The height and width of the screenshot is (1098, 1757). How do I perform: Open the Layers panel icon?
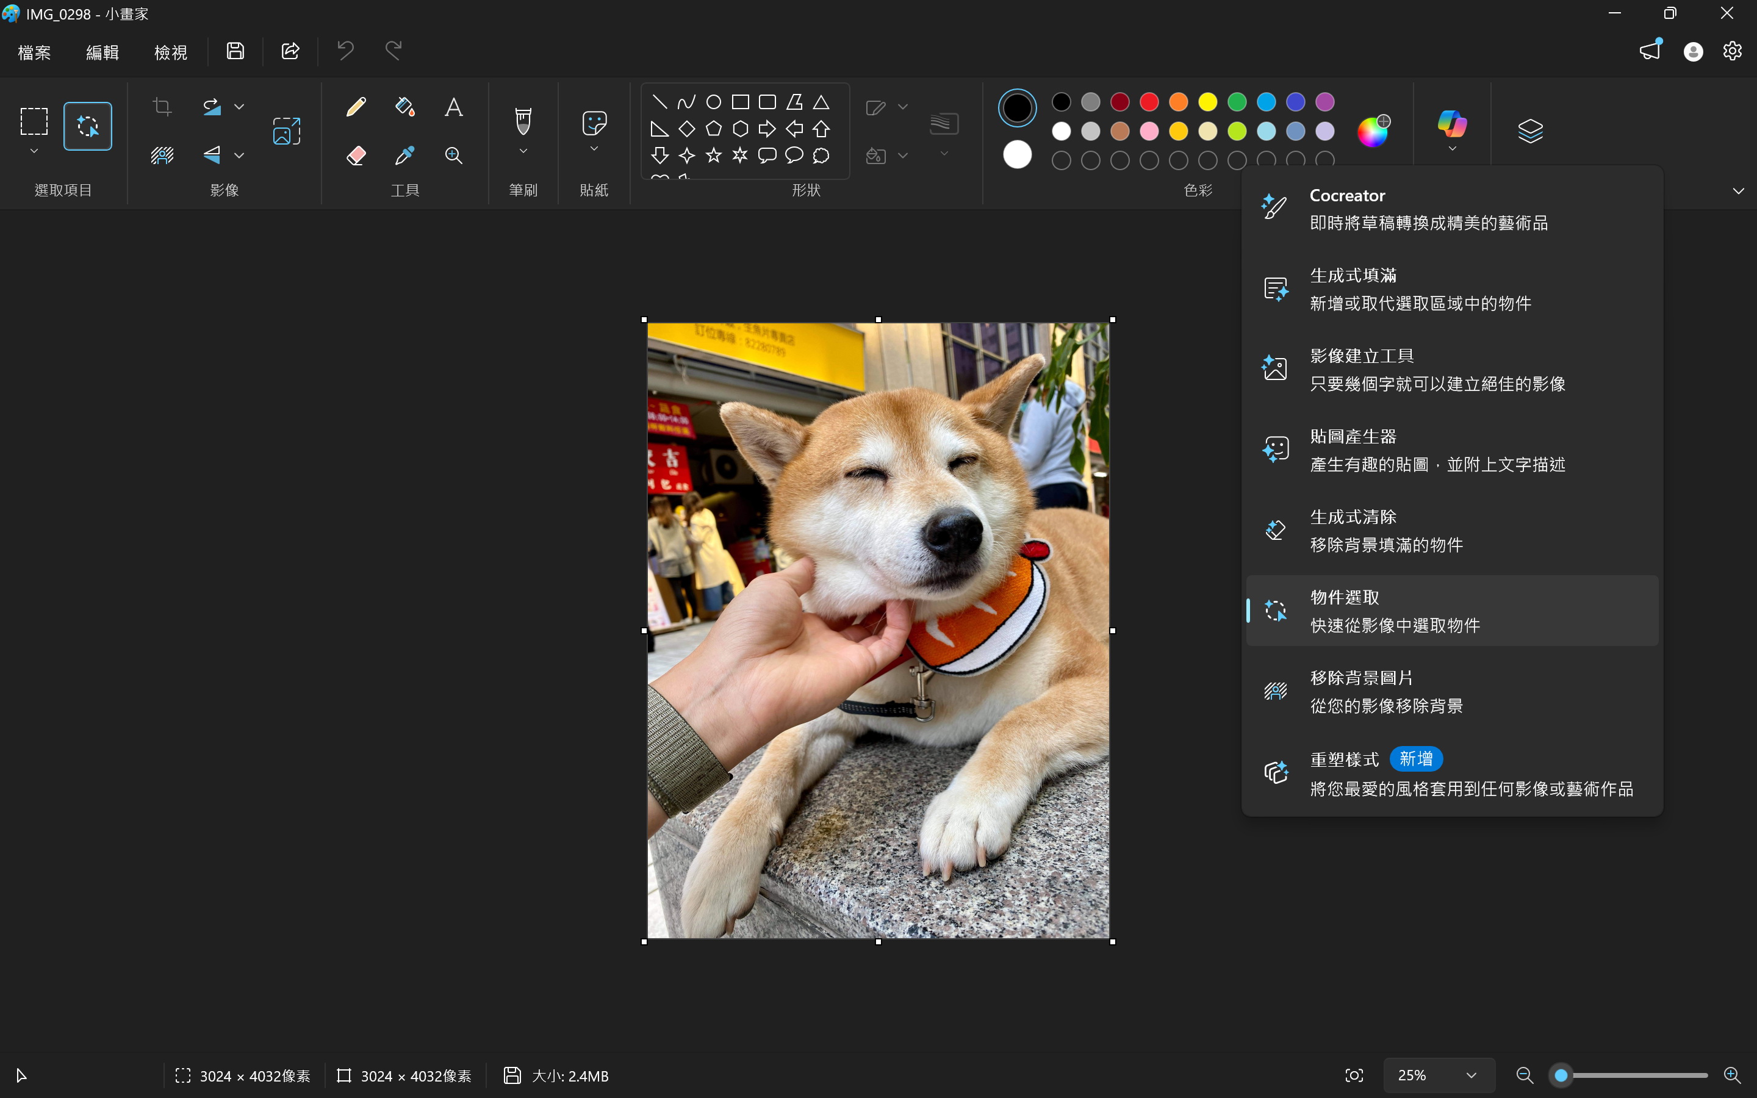1530,131
